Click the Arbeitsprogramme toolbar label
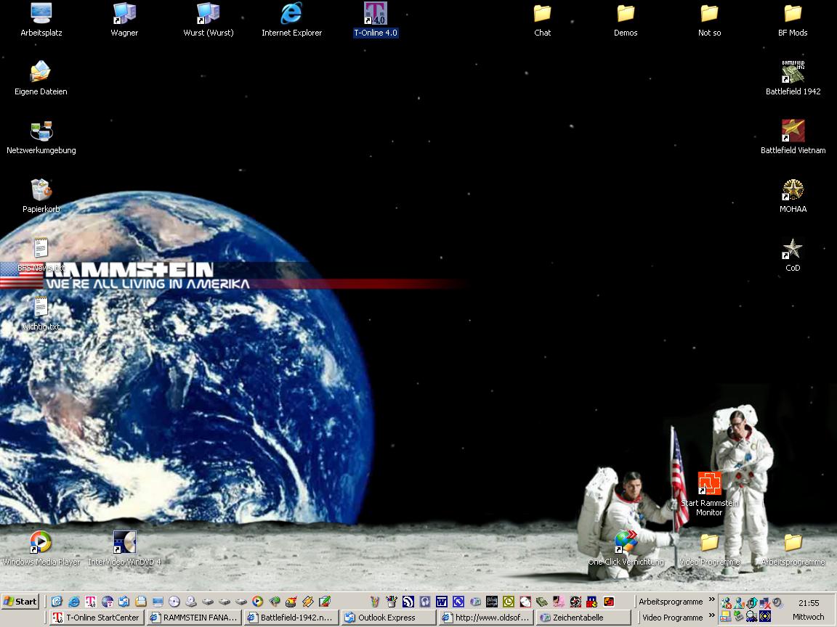This screenshot has width=837, height=627. click(x=671, y=602)
